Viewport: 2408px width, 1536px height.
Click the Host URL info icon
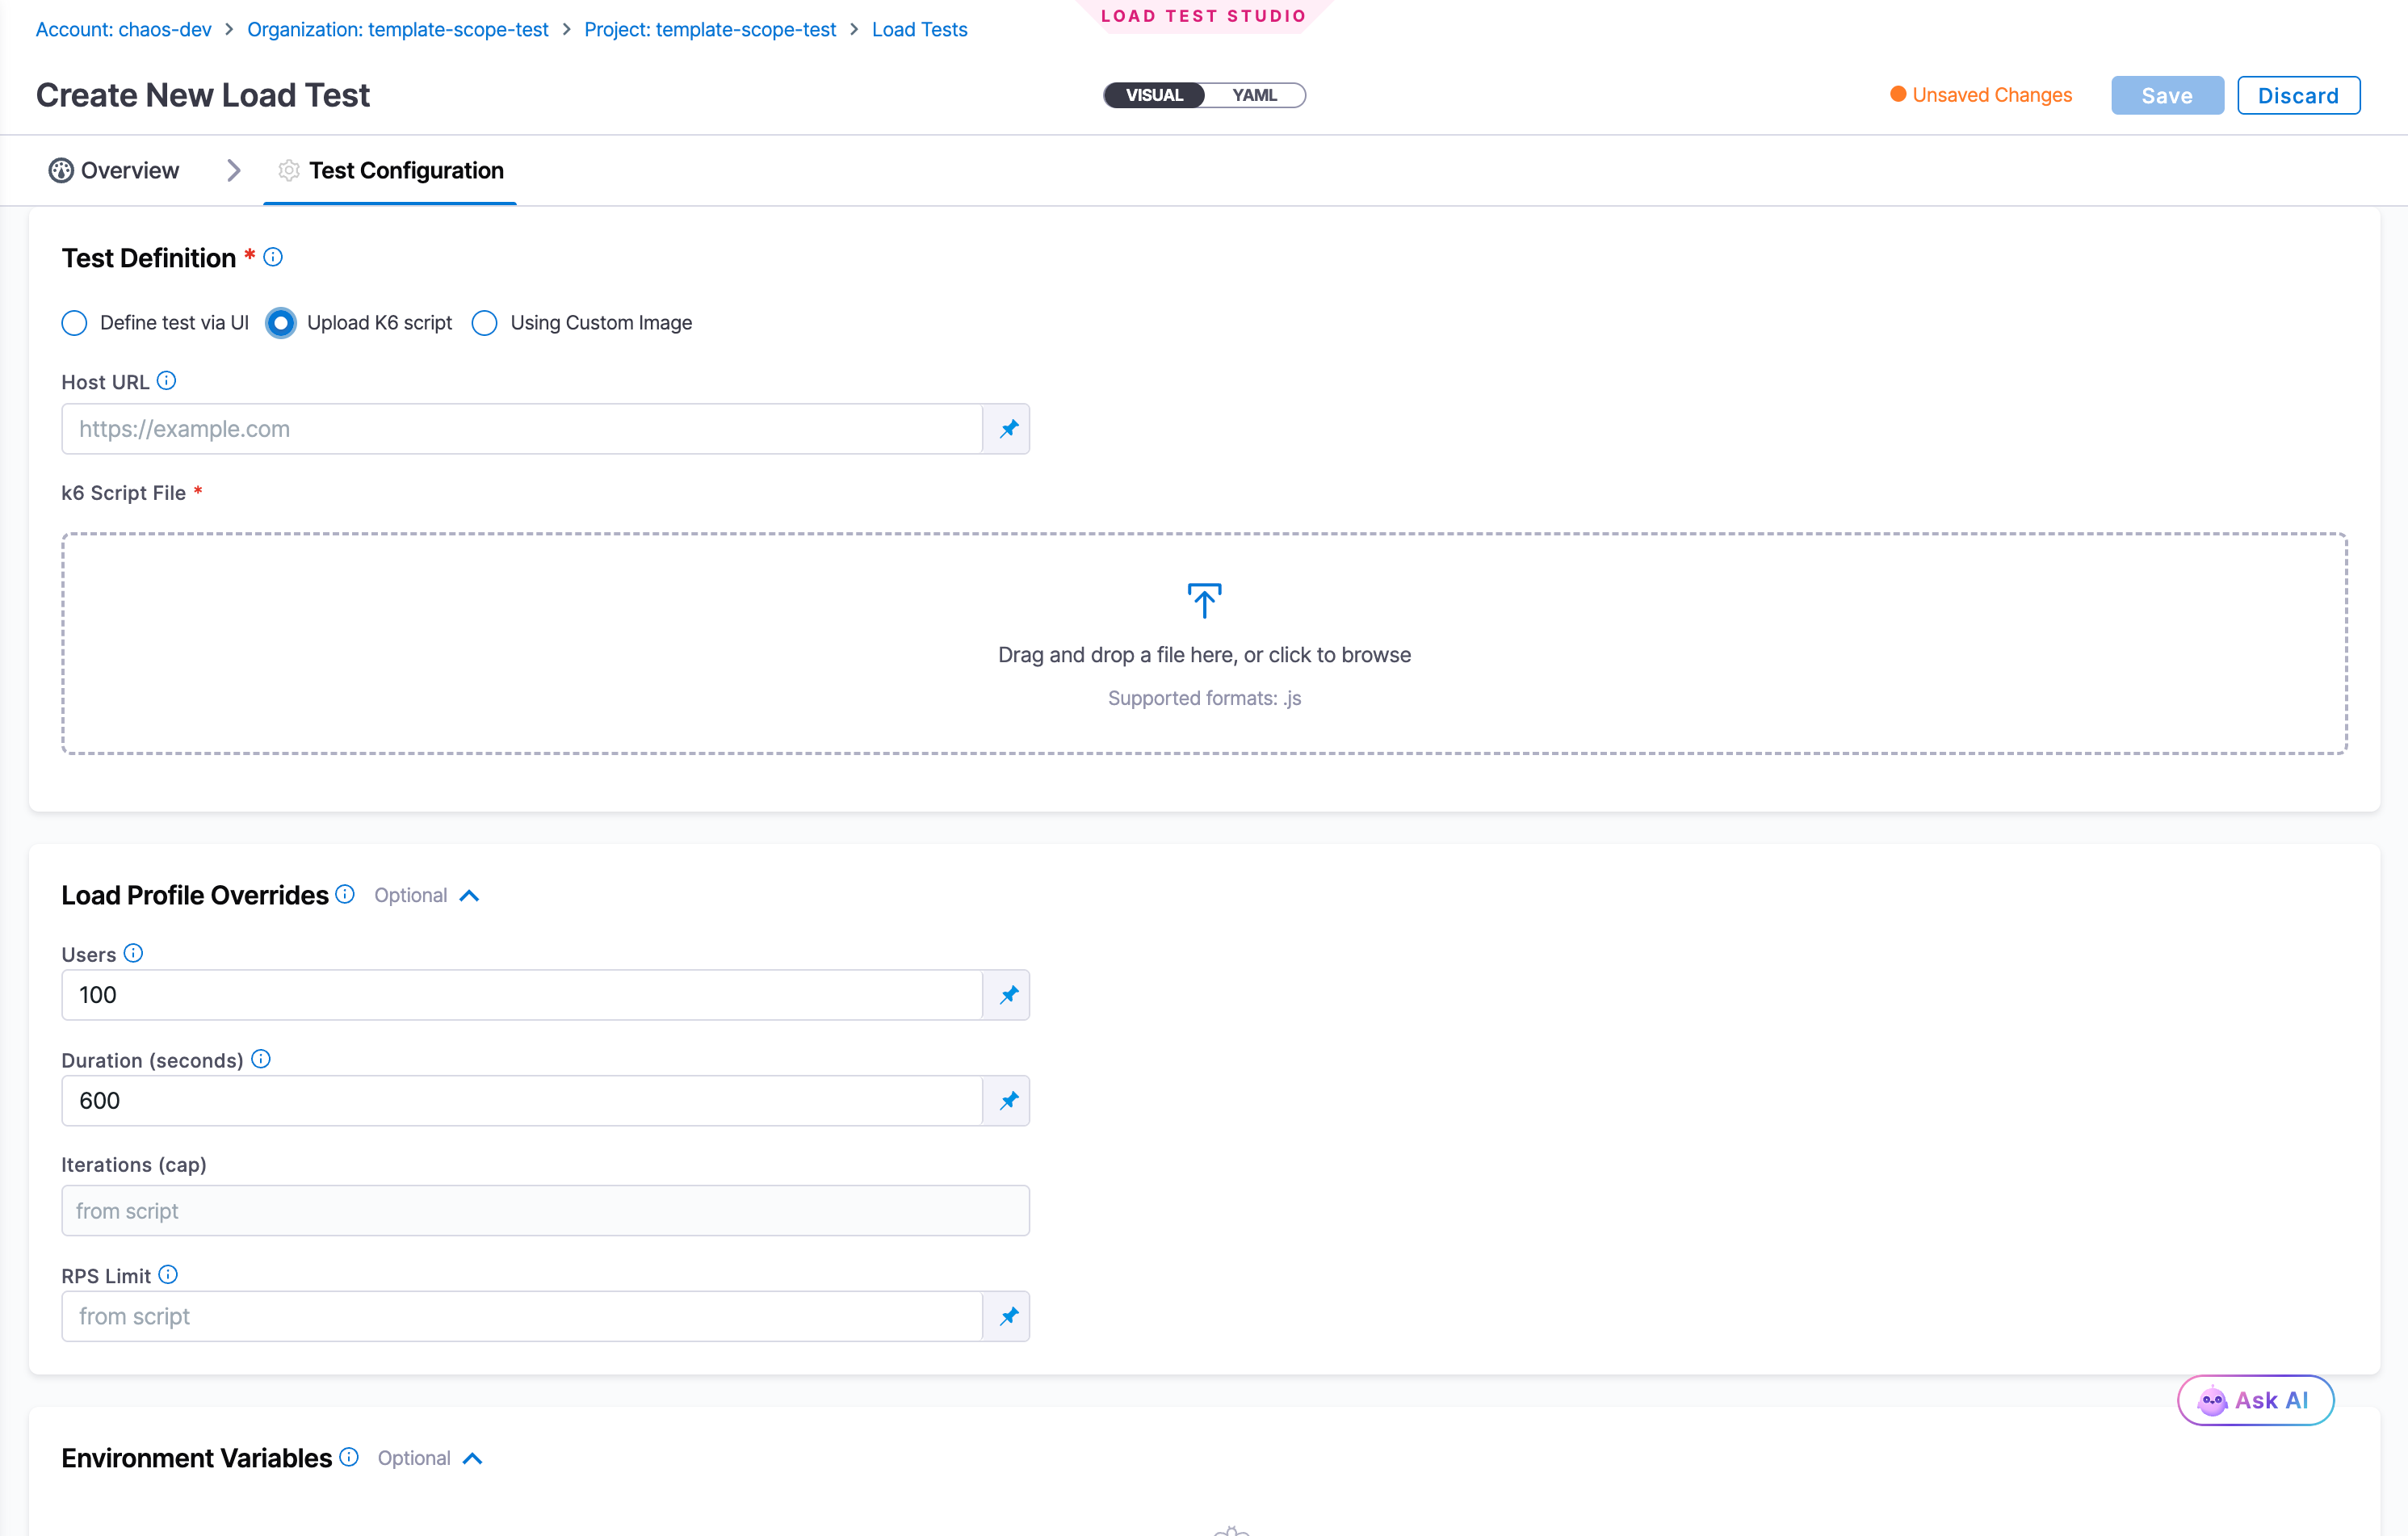pyautogui.click(x=167, y=381)
